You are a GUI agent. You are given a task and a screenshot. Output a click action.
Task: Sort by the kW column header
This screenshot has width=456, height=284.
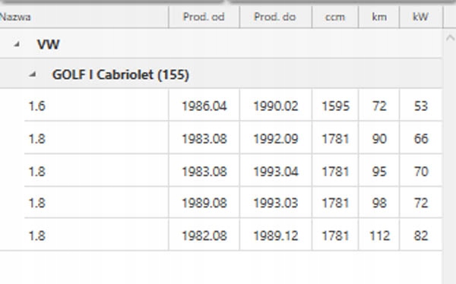421,17
